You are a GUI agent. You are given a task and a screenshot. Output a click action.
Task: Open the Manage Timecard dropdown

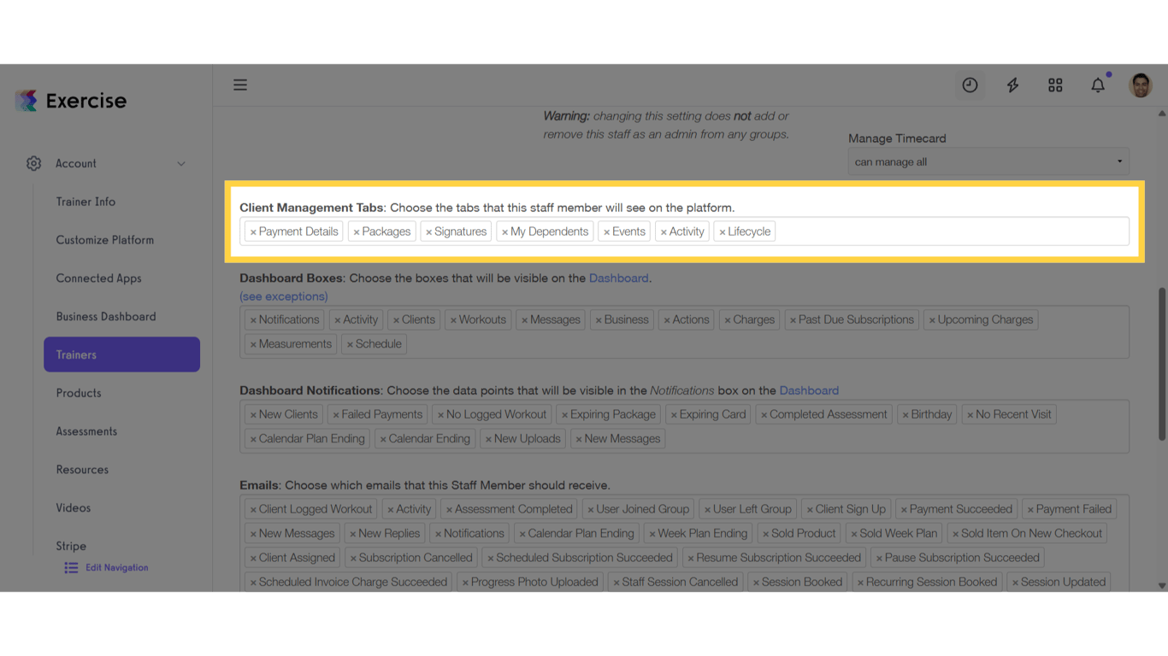tap(988, 161)
